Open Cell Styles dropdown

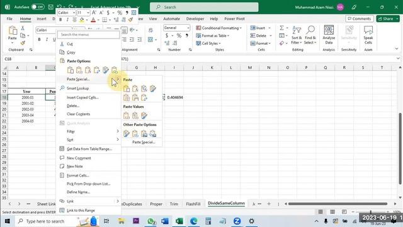coord(208,44)
